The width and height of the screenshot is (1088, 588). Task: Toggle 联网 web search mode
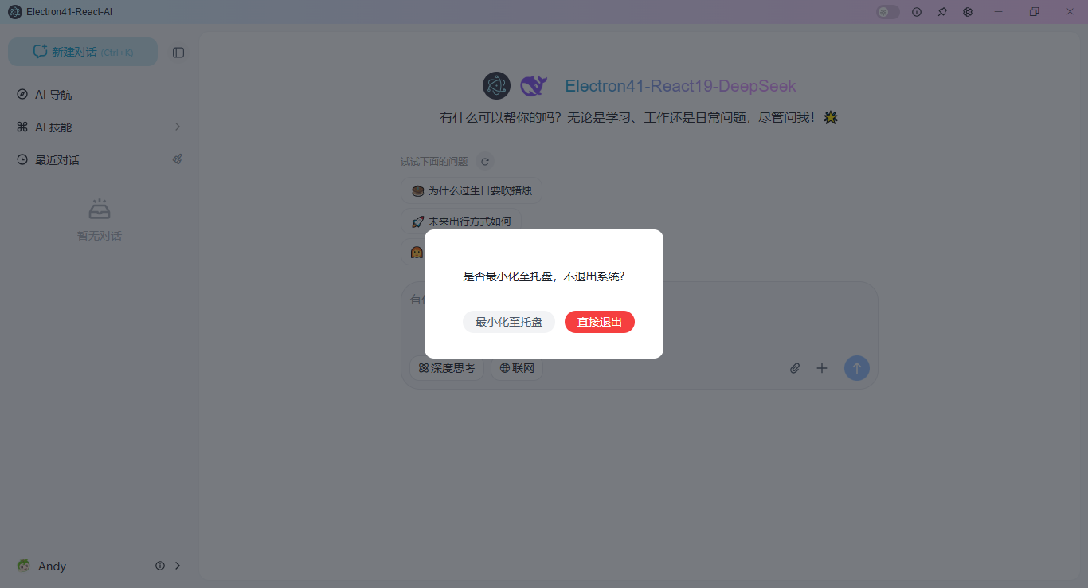tap(517, 369)
